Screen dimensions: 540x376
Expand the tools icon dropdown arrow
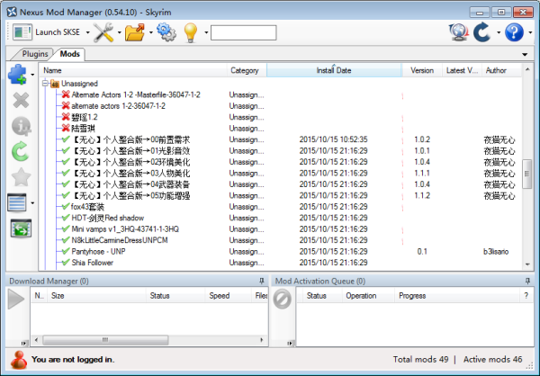pos(119,32)
